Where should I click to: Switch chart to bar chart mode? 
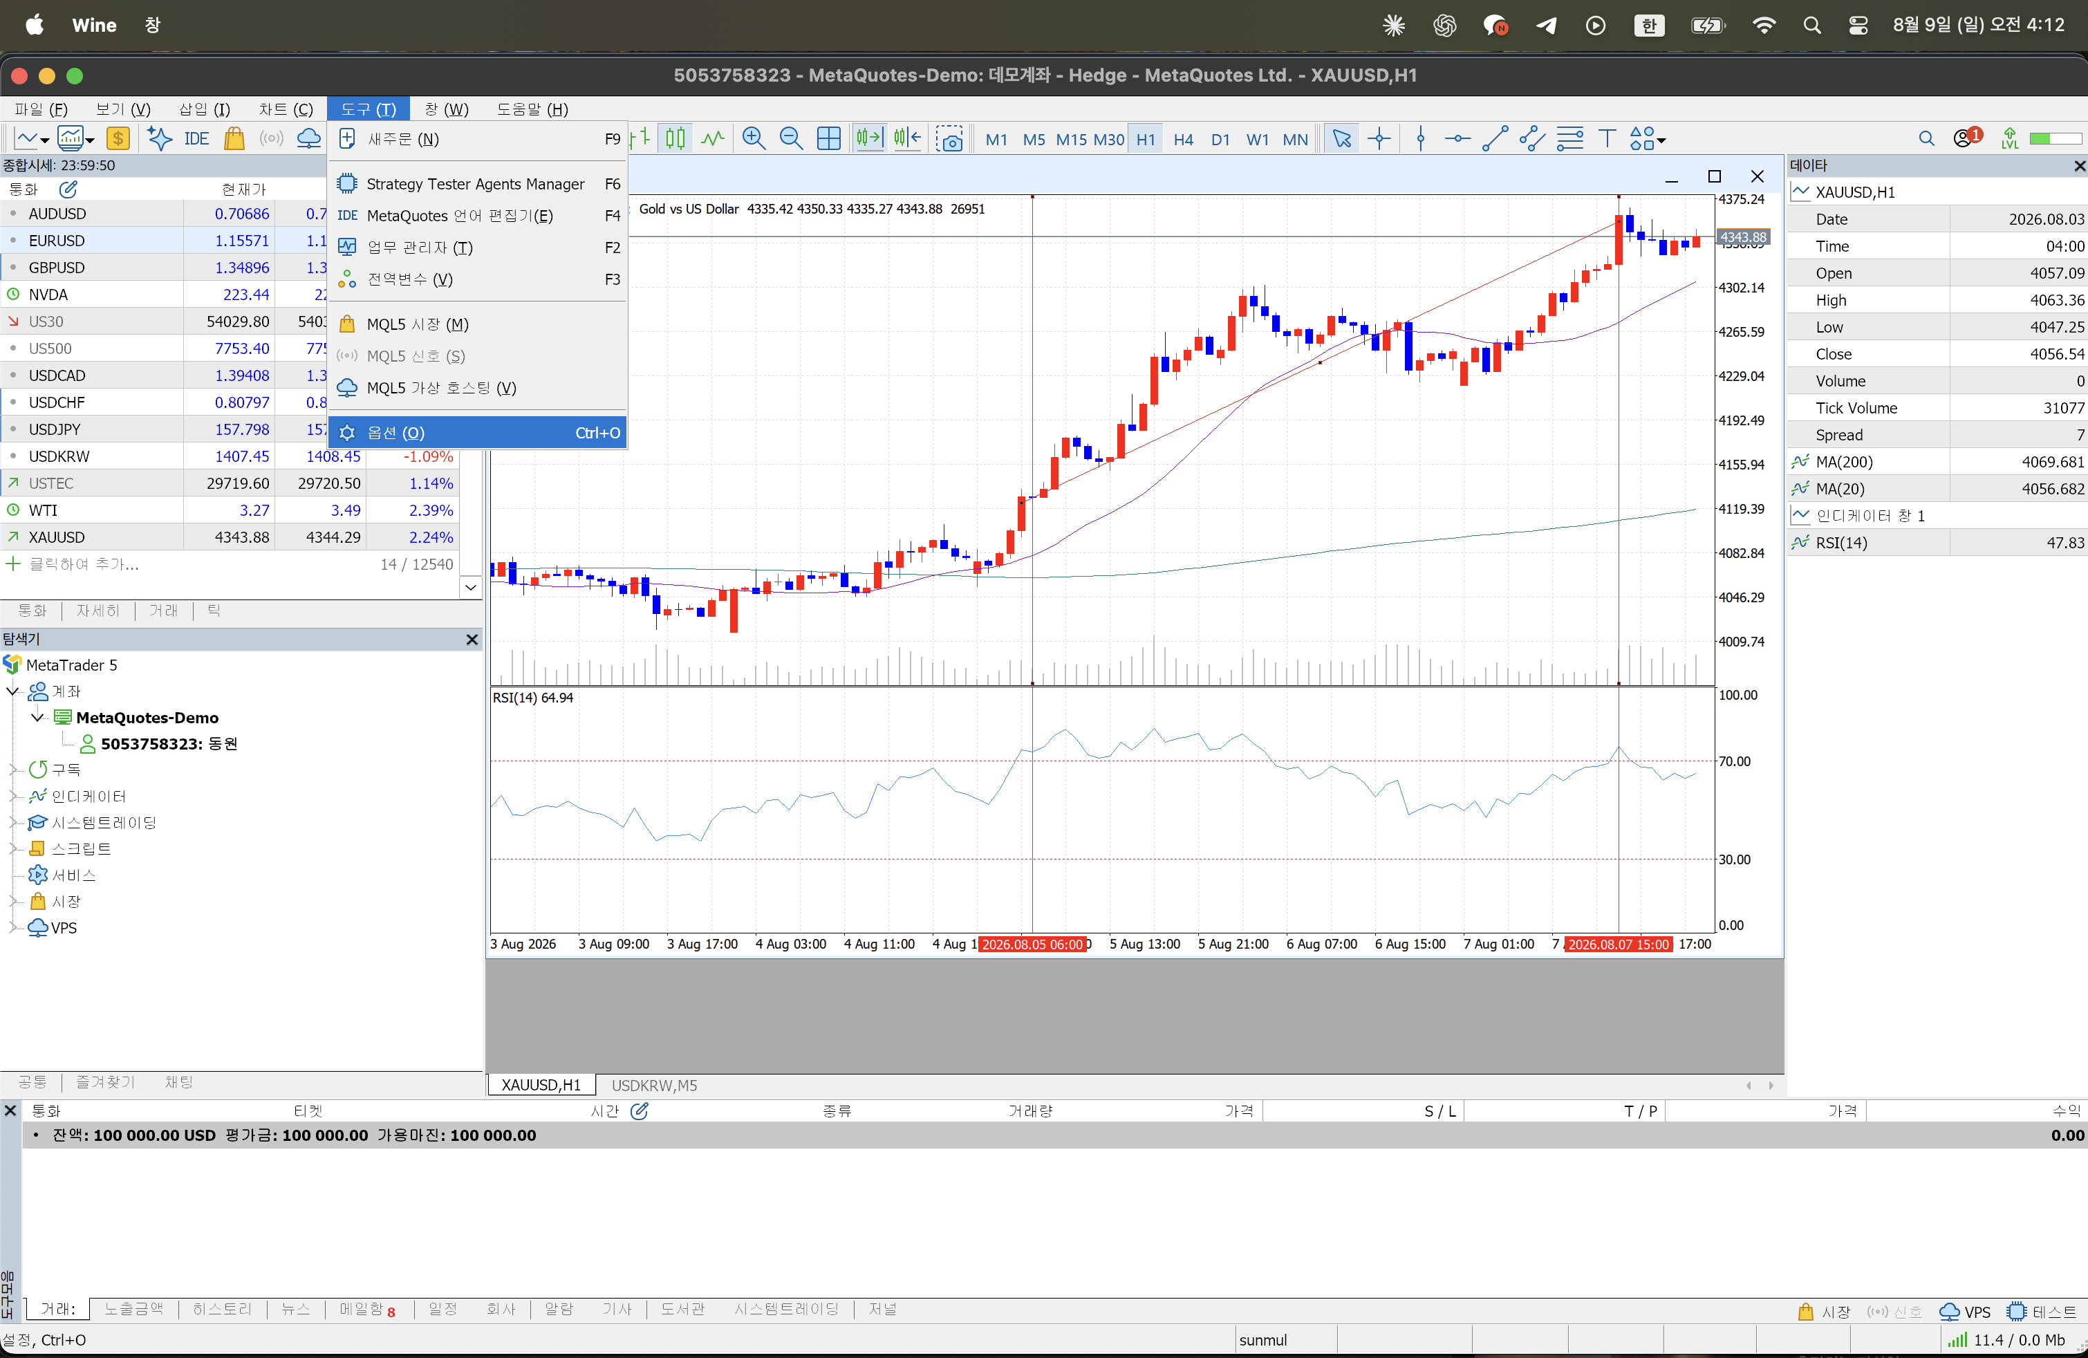(640, 138)
